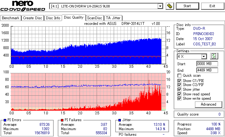Click the drive options icon beside Start

[x=170, y=6]
